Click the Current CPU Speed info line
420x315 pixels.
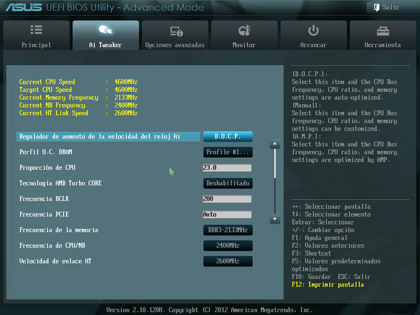tap(78, 82)
